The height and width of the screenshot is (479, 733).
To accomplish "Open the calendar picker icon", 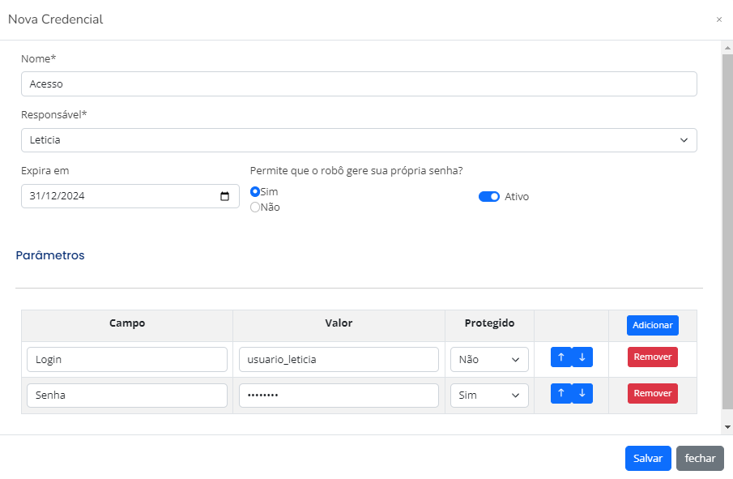I will point(225,196).
